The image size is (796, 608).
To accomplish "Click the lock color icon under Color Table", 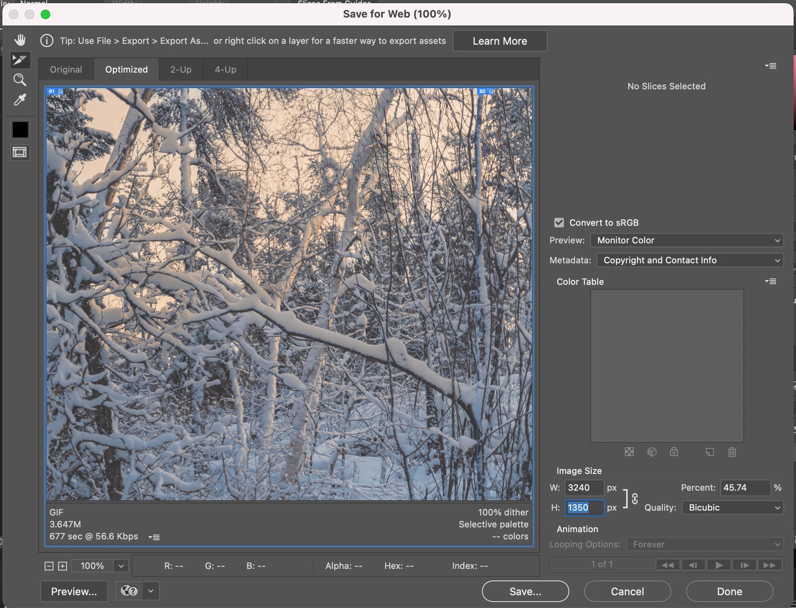I will (674, 452).
